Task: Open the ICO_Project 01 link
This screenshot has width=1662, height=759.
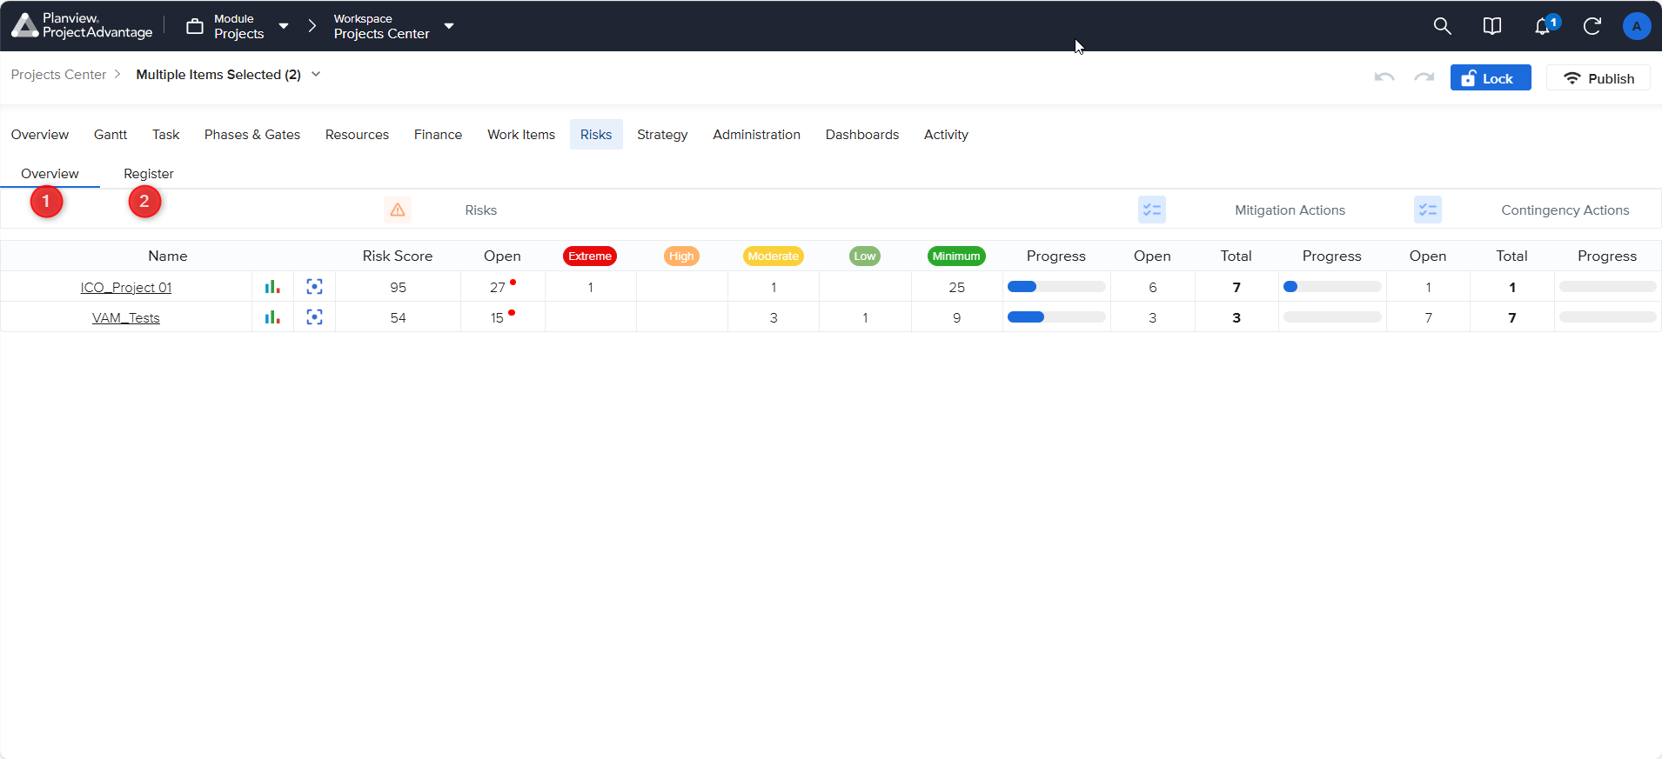Action: click(x=126, y=288)
